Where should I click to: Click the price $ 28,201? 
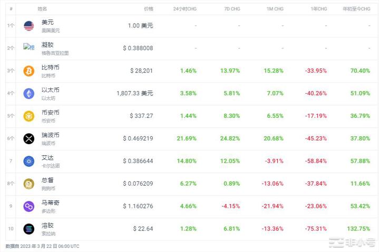(141, 70)
